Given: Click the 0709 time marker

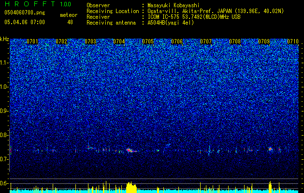Looking at the screenshot, I should pos(264,41).
